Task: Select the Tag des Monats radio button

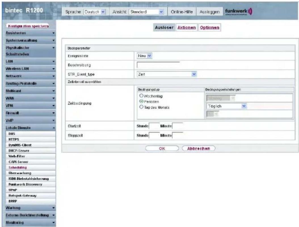Action: click(141, 107)
